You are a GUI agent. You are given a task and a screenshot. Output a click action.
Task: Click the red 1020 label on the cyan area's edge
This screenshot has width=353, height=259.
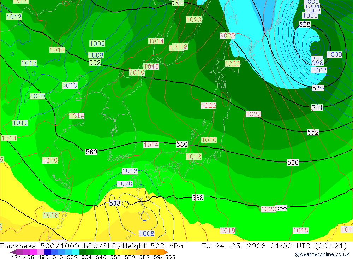click(x=227, y=35)
